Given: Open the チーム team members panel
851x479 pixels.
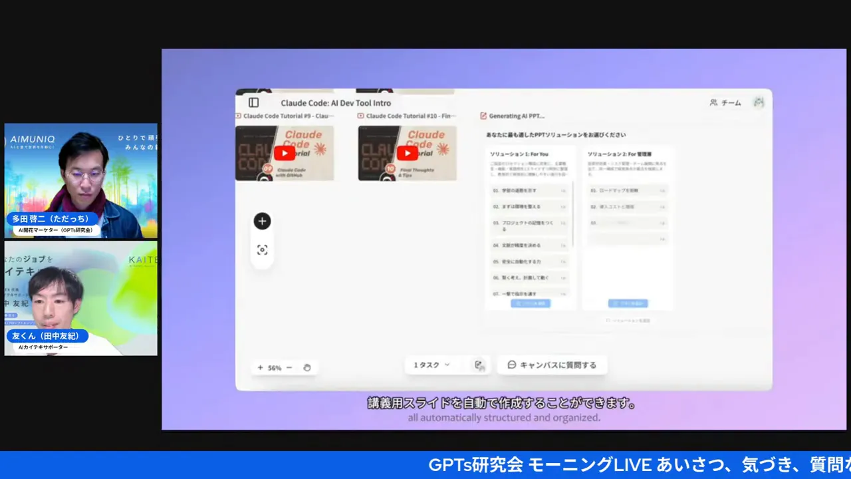Looking at the screenshot, I should click(725, 102).
